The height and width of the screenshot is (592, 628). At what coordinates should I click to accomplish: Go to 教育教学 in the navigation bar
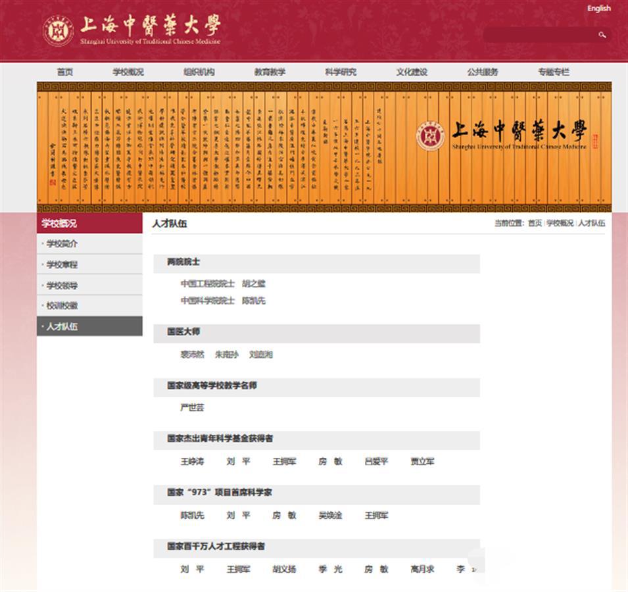[x=270, y=72]
